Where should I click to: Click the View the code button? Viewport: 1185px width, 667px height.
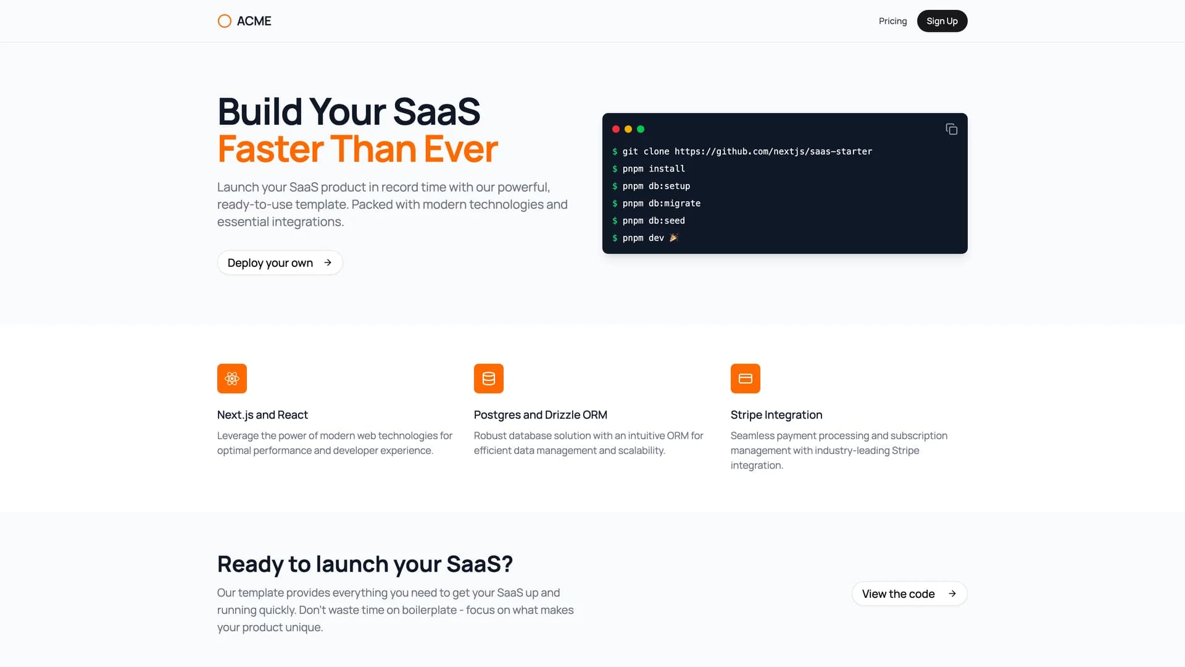[x=898, y=594]
